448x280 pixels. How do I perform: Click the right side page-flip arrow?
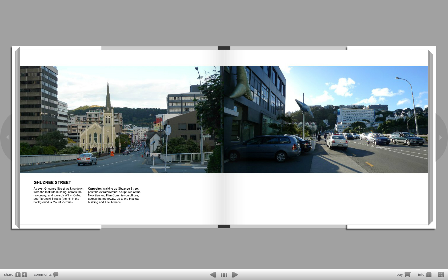pos(440,138)
